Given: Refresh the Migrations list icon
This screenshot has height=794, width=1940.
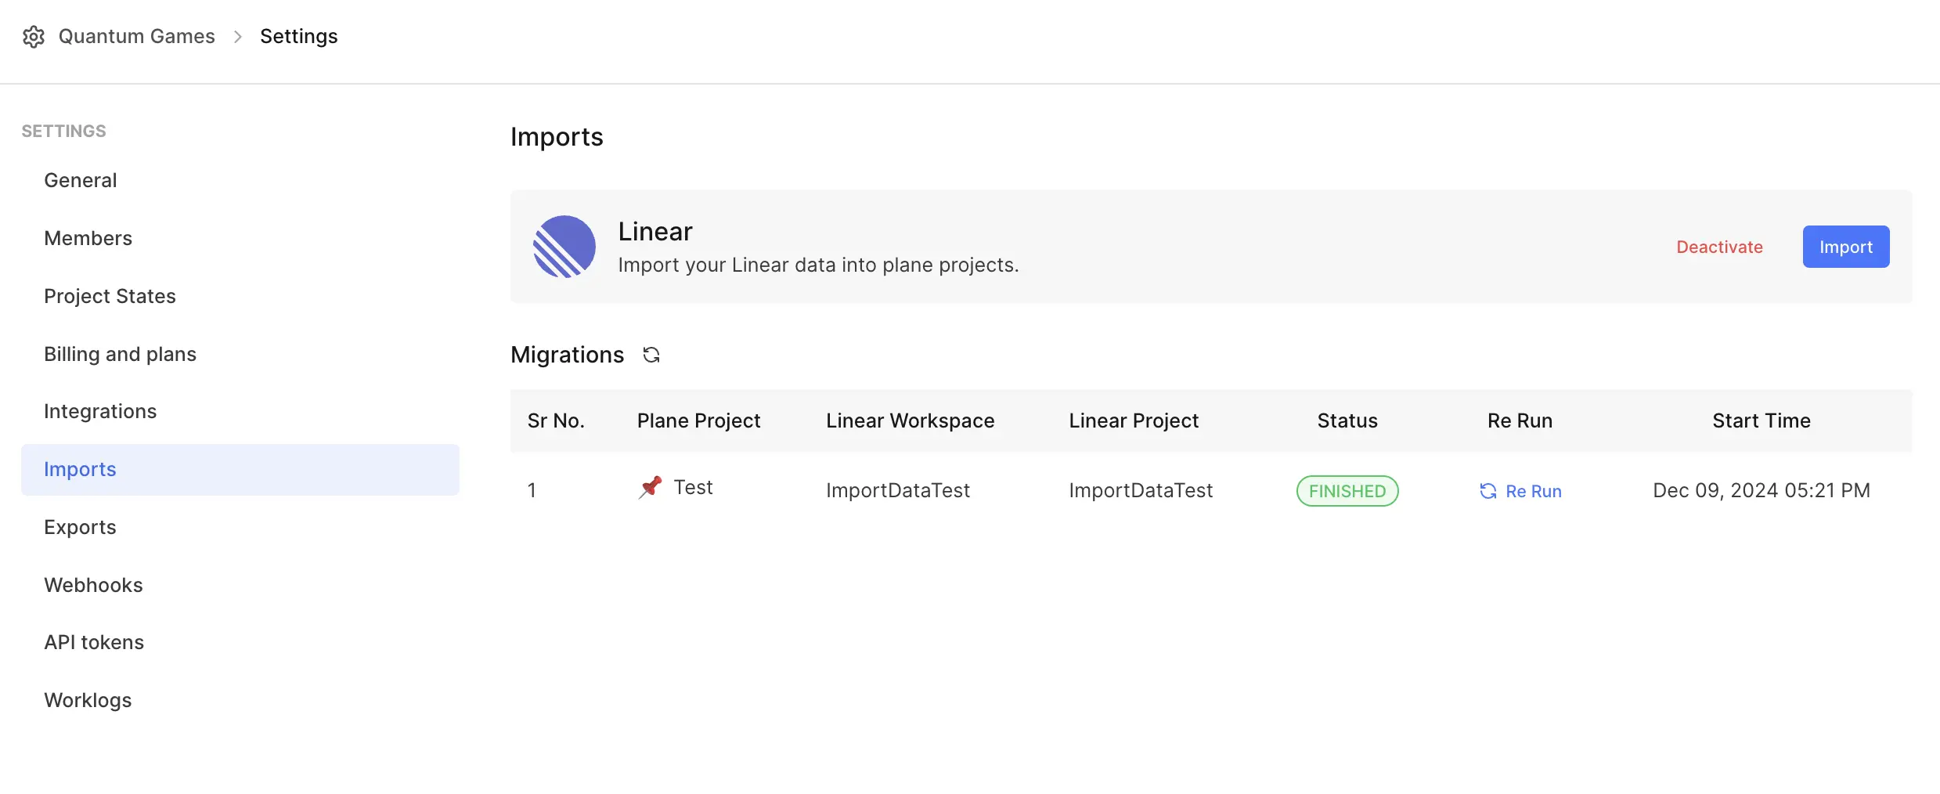Looking at the screenshot, I should click(x=651, y=355).
